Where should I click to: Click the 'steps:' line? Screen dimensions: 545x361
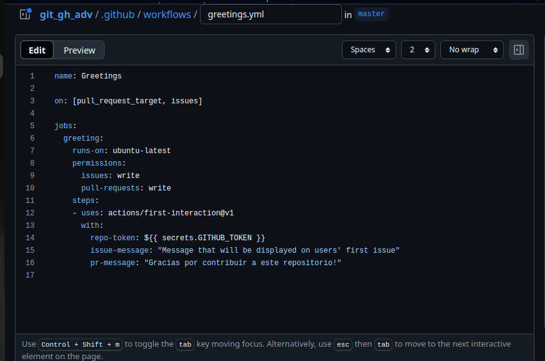[x=85, y=200]
